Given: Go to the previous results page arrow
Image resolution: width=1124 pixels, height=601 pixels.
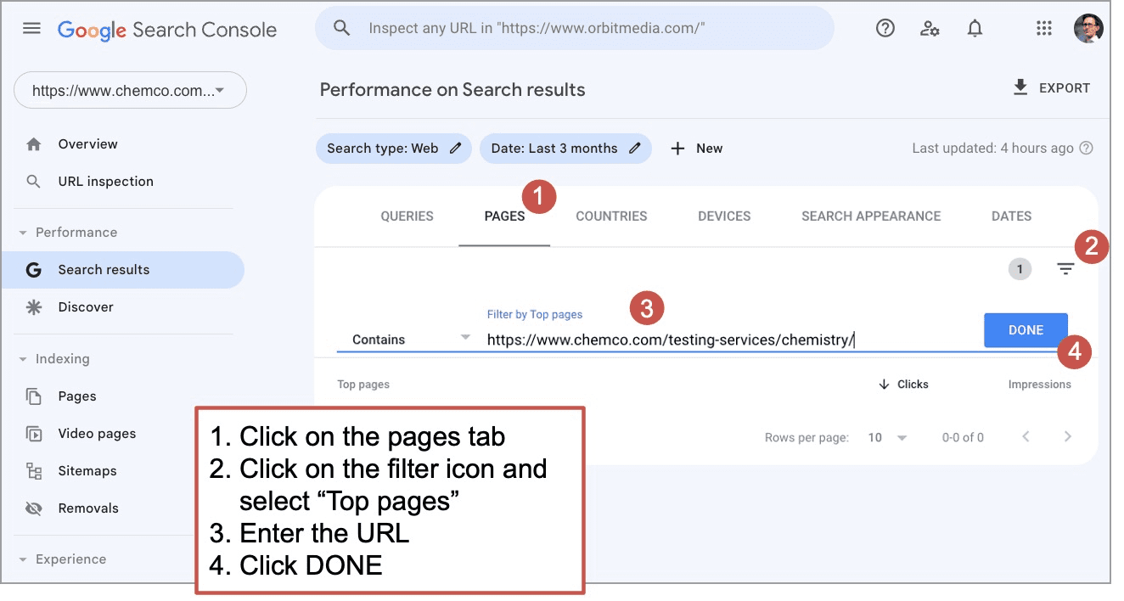Looking at the screenshot, I should tap(1026, 437).
